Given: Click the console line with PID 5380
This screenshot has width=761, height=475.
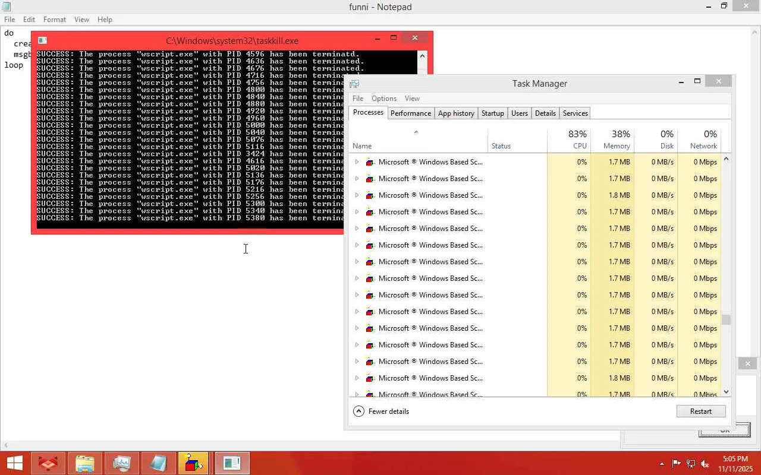Looking at the screenshot, I should (190, 218).
